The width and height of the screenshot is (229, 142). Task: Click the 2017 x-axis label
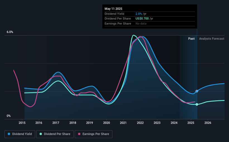[56, 123]
